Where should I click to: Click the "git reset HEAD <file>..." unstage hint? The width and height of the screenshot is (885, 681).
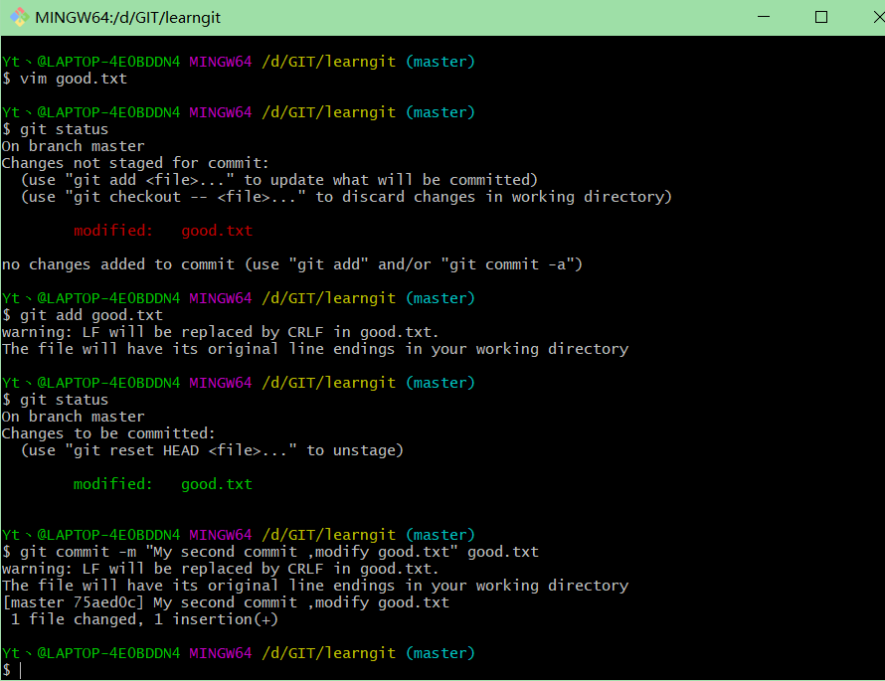pos(212,450)
